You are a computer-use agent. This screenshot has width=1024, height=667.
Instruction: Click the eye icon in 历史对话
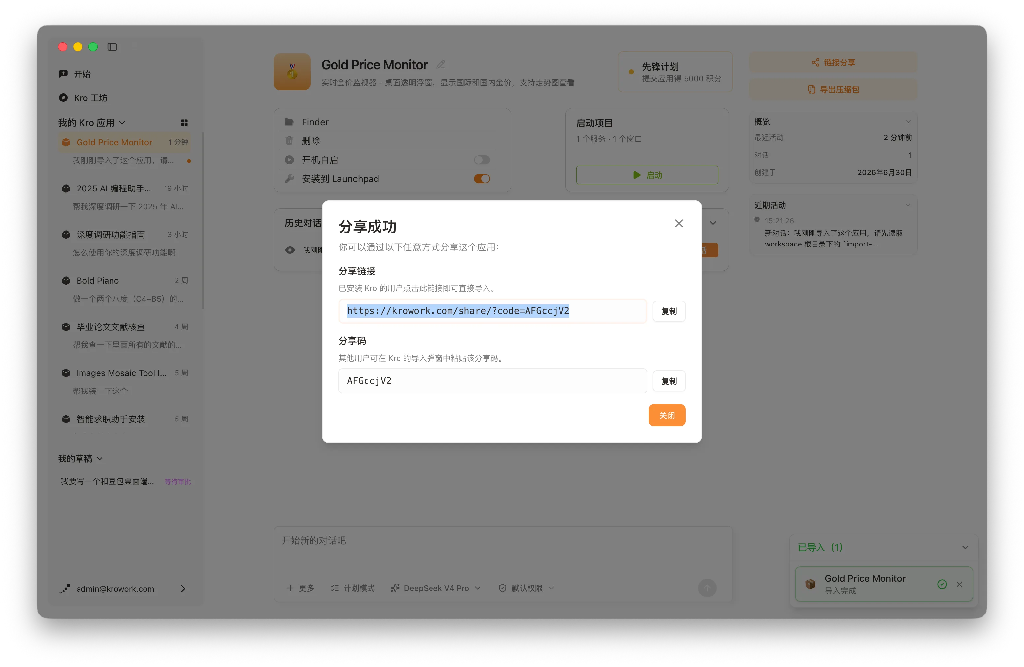pos(290,250)
